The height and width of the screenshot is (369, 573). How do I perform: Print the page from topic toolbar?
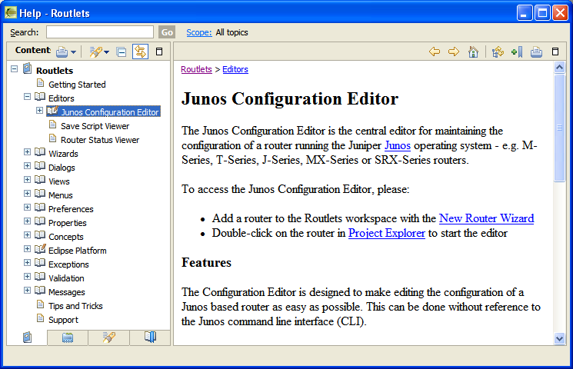(x=536, y=52)
